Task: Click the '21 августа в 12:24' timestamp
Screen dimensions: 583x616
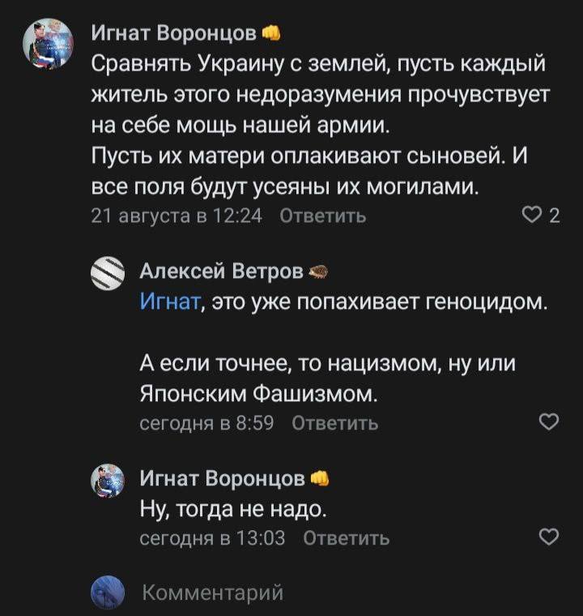Action: (x=177, y=216)
